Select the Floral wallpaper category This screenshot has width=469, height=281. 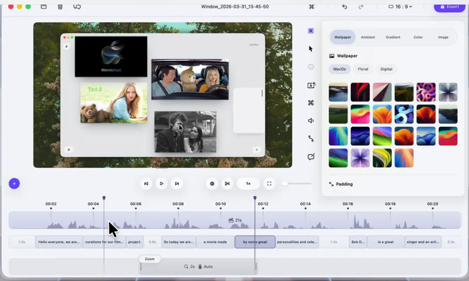363,69
